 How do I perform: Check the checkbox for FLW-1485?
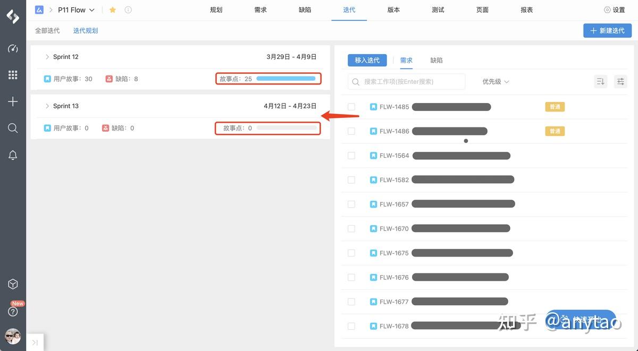click(351, 107)
